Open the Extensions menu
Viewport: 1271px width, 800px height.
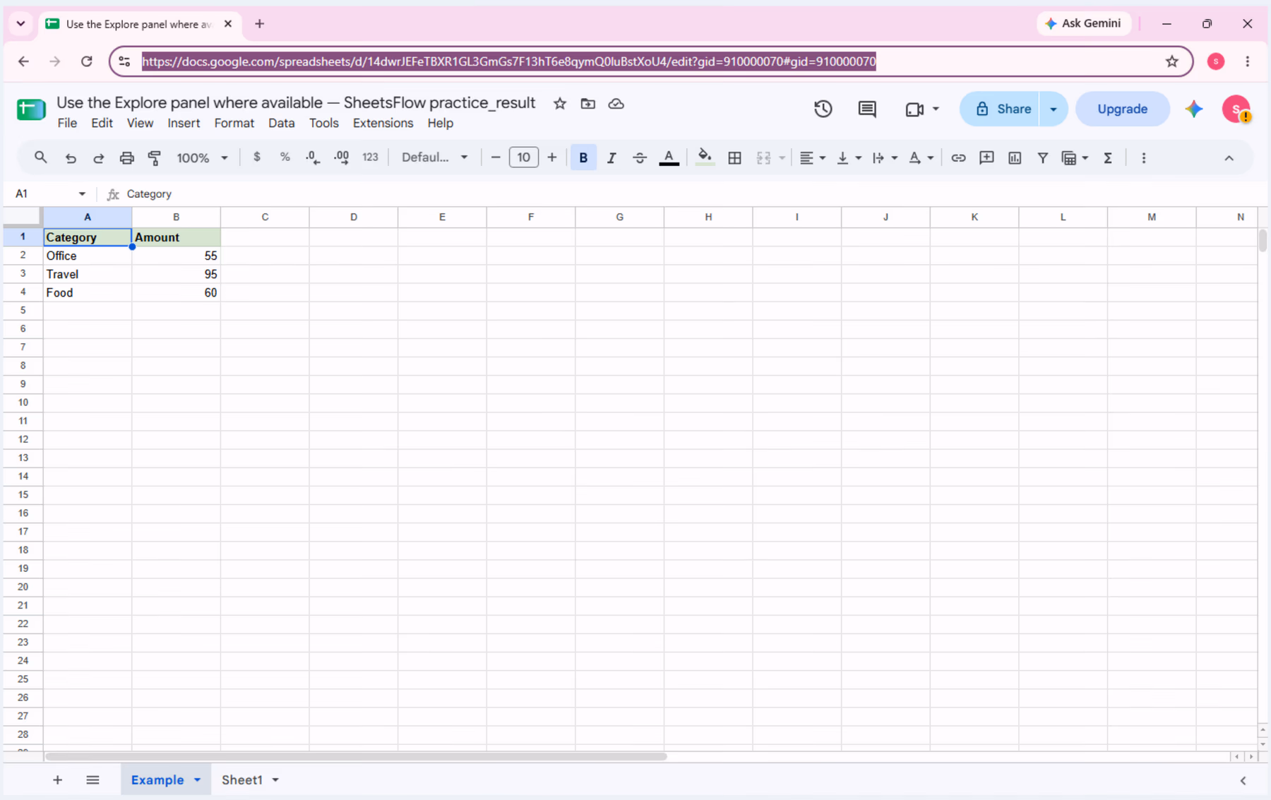(383, 123)
